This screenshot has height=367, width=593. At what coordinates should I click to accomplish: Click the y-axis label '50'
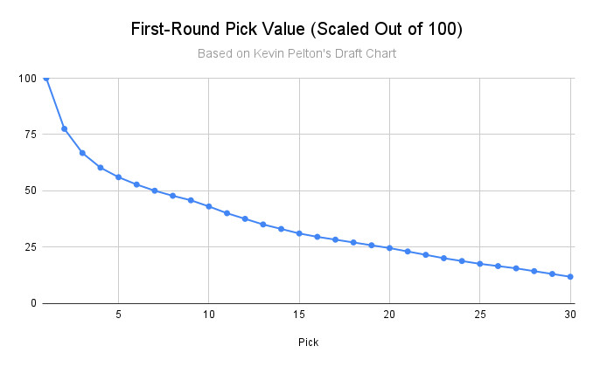point(31,190)
